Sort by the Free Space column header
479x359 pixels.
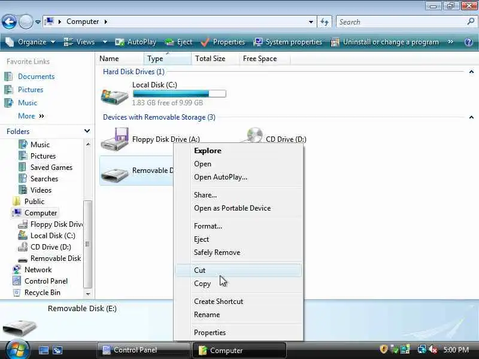[x=265, y=59]
